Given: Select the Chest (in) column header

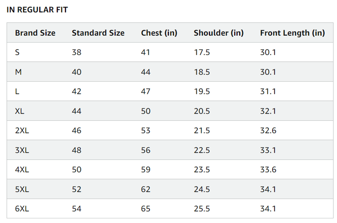Looking at the screenshot, I should [x=159, y=33].
